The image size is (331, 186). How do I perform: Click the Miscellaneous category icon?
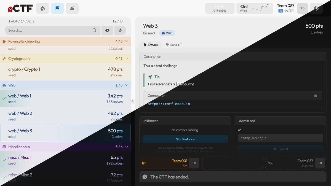coord(4,147)
